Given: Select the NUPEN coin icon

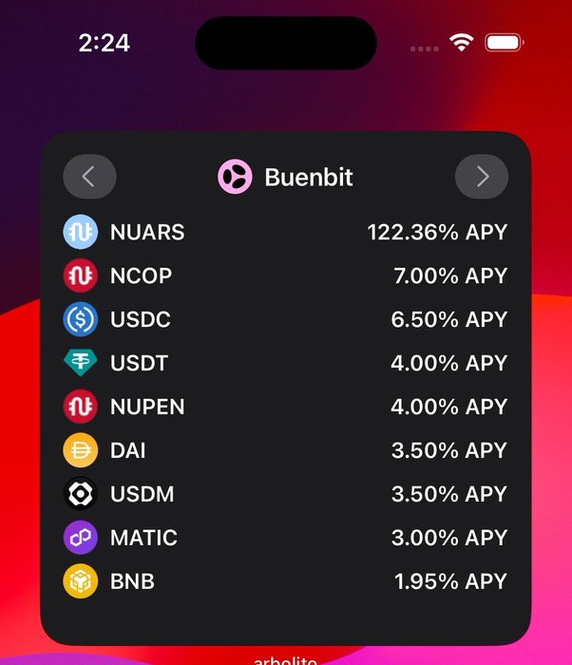Looking at the screenshot, I should click(80, 407).
